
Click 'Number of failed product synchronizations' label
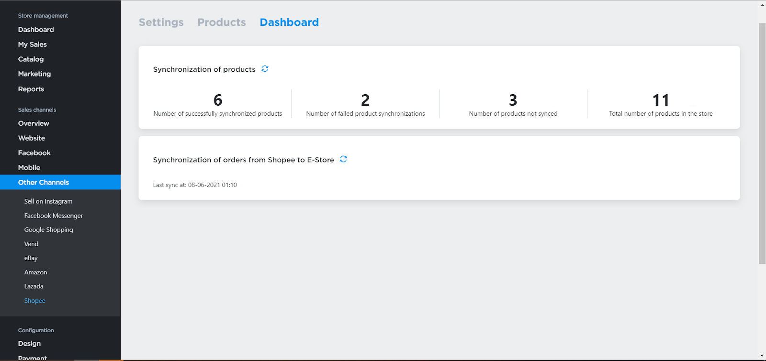[x=365, y=114]
